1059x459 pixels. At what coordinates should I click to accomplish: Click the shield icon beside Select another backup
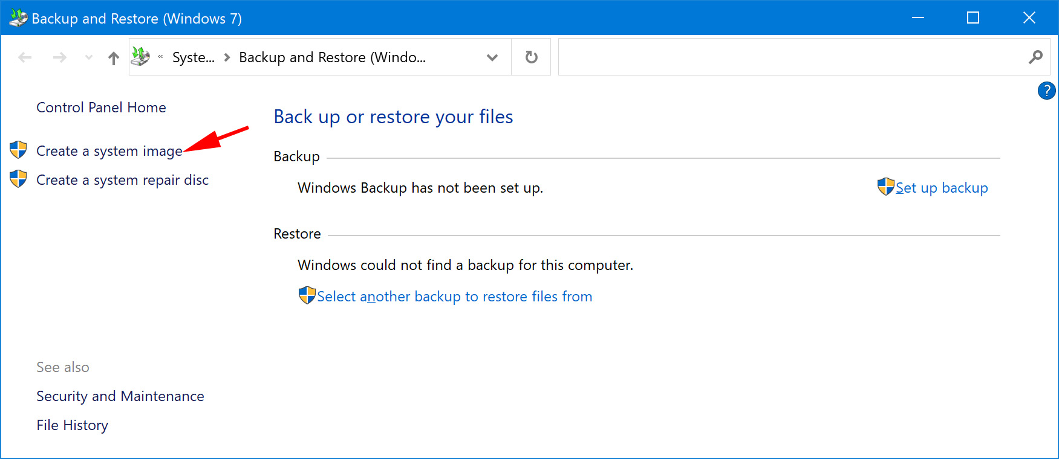click(x=307, y=295)
